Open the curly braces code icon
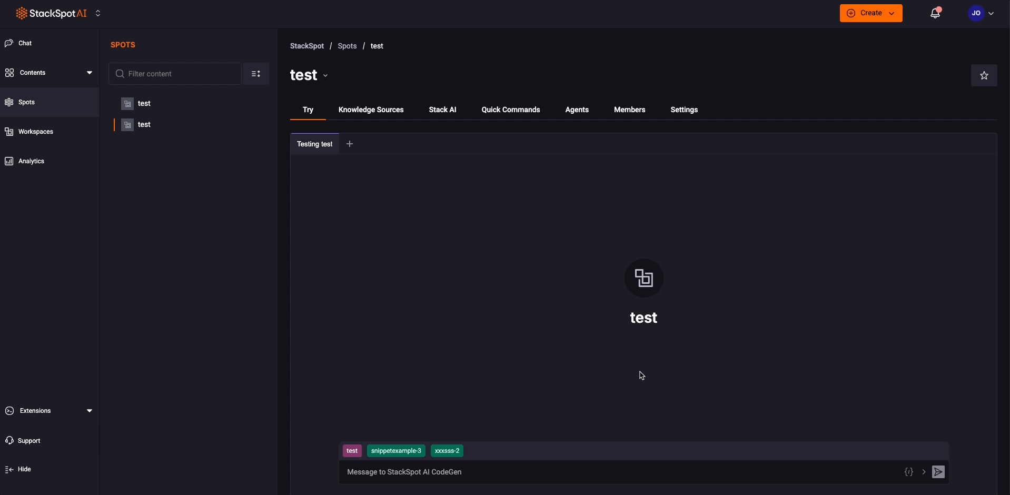The image size is (1010, 495). [908, 472]
